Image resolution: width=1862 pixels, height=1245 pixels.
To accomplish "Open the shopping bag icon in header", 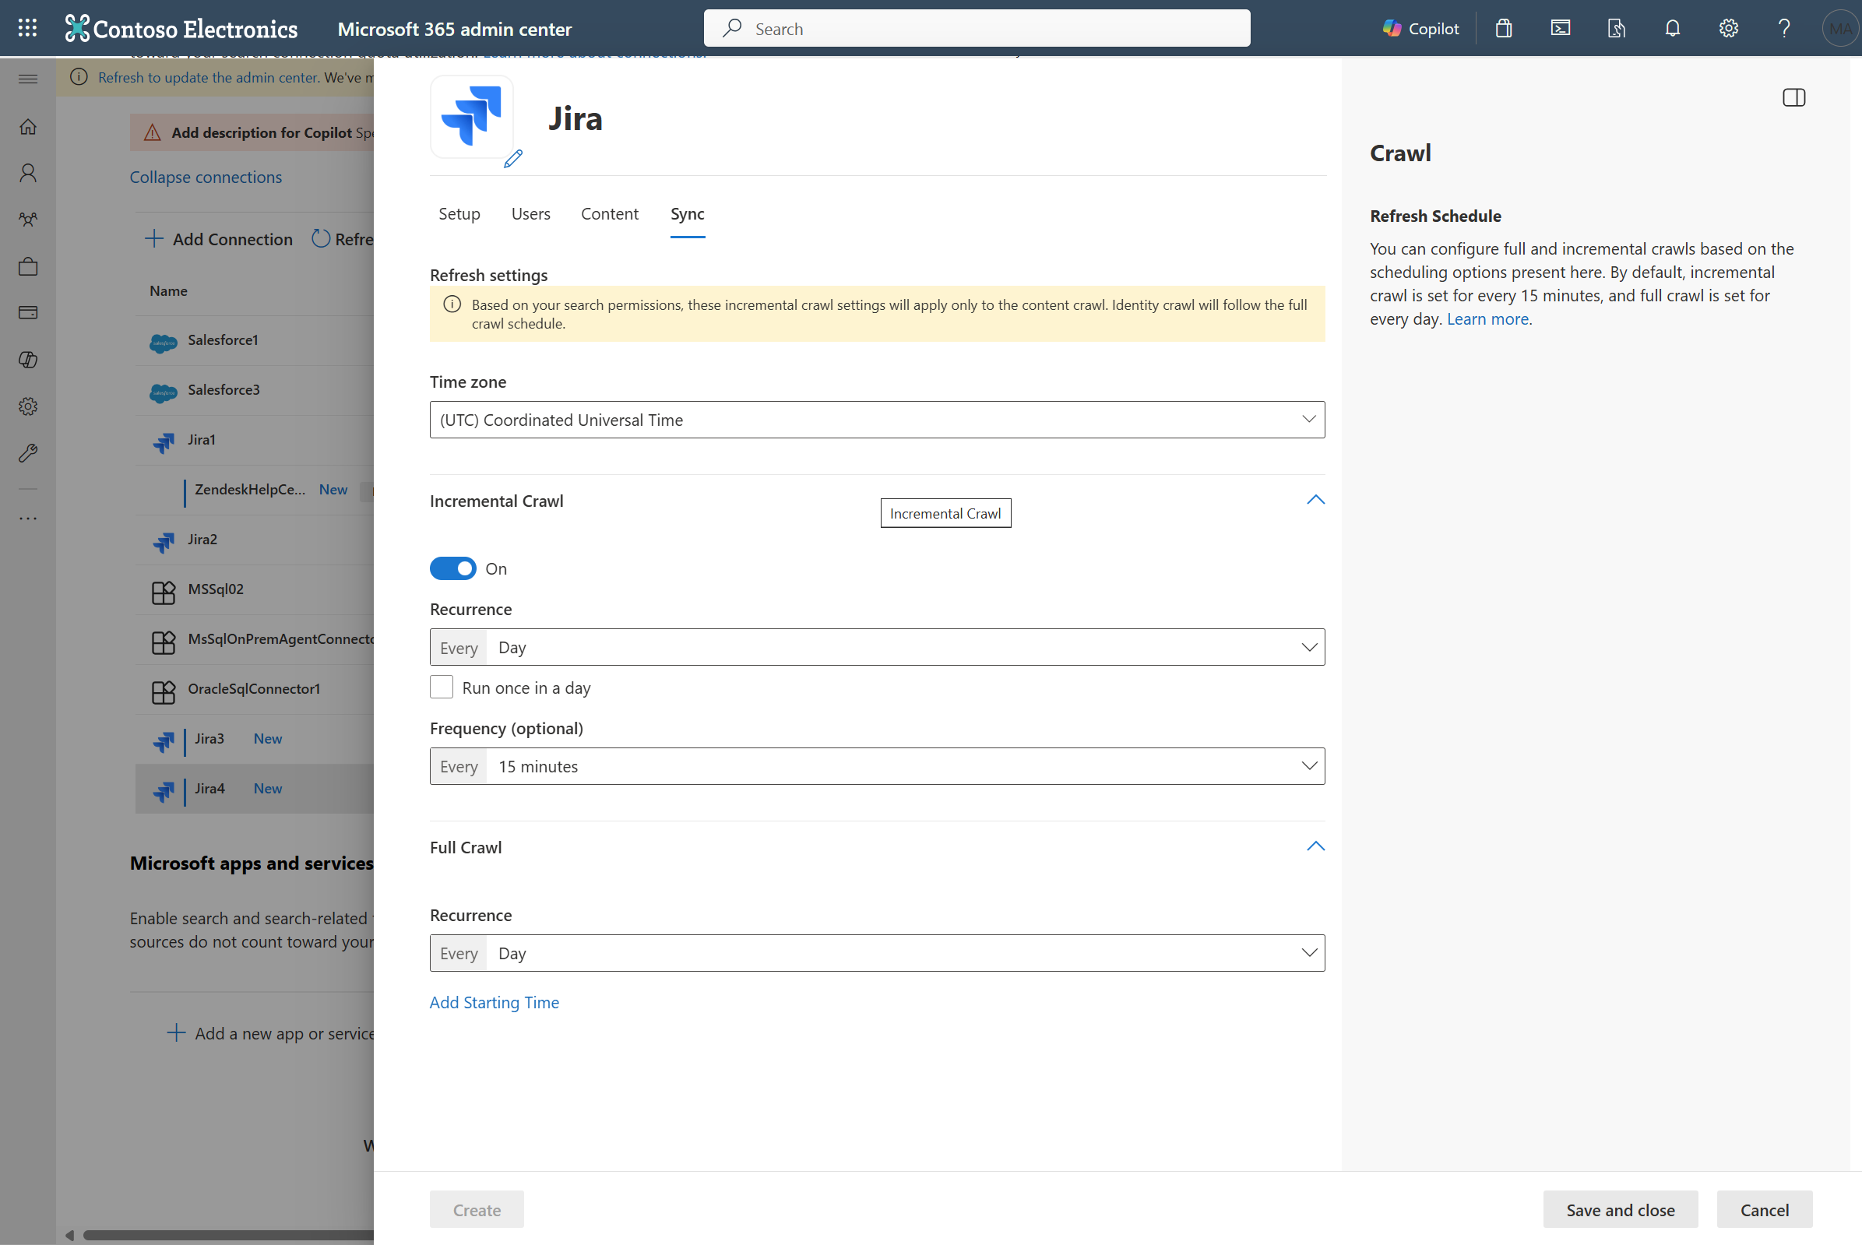I will coord(1504,29).
